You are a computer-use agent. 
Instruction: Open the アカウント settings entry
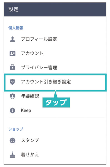(x=32, y=53)
